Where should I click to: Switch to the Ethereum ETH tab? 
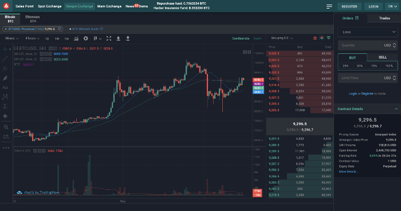tap(33, 19)
